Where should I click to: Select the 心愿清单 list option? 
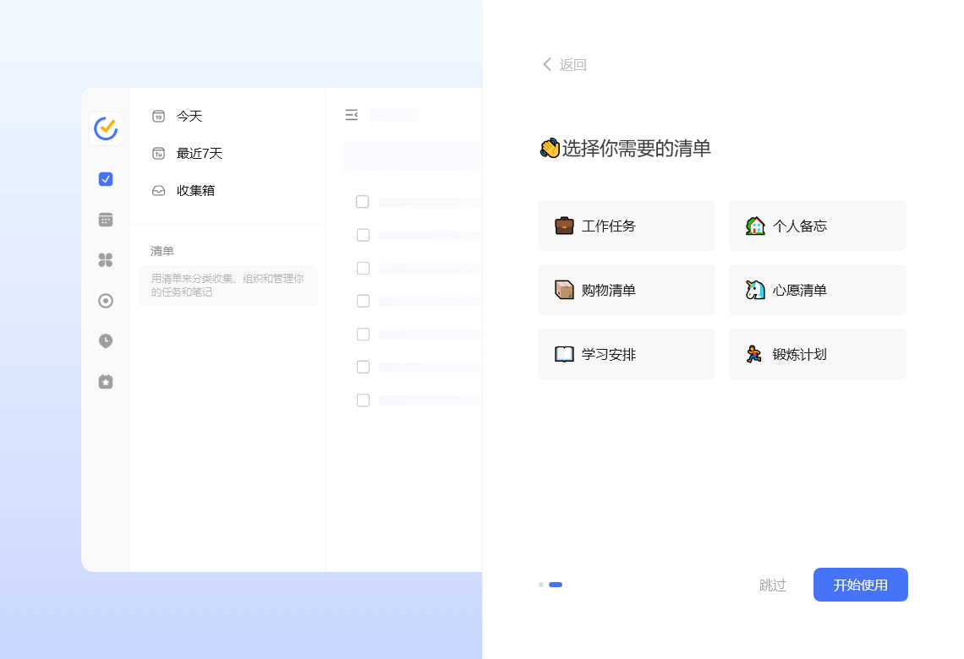point(818,290)
